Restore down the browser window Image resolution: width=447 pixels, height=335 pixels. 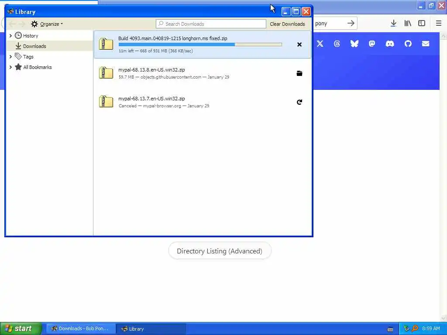[x=431, y=5]
